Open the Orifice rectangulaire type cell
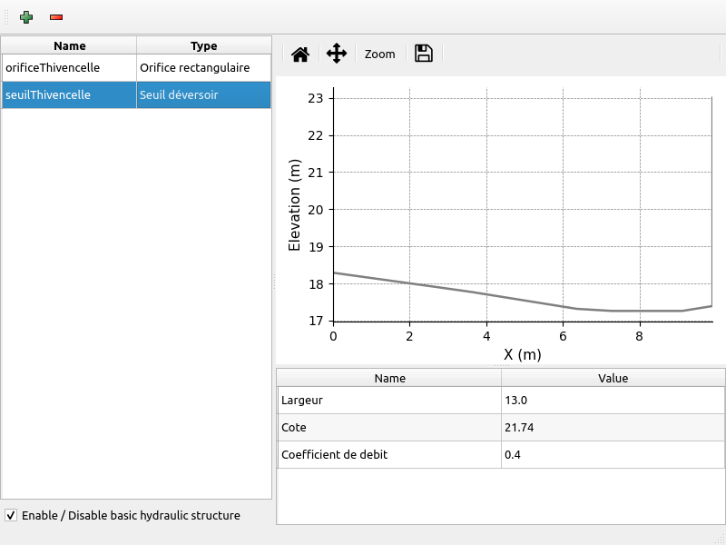The height and width of the screenshot is (545, 726). pyautogui.click(x=203, y=67)
